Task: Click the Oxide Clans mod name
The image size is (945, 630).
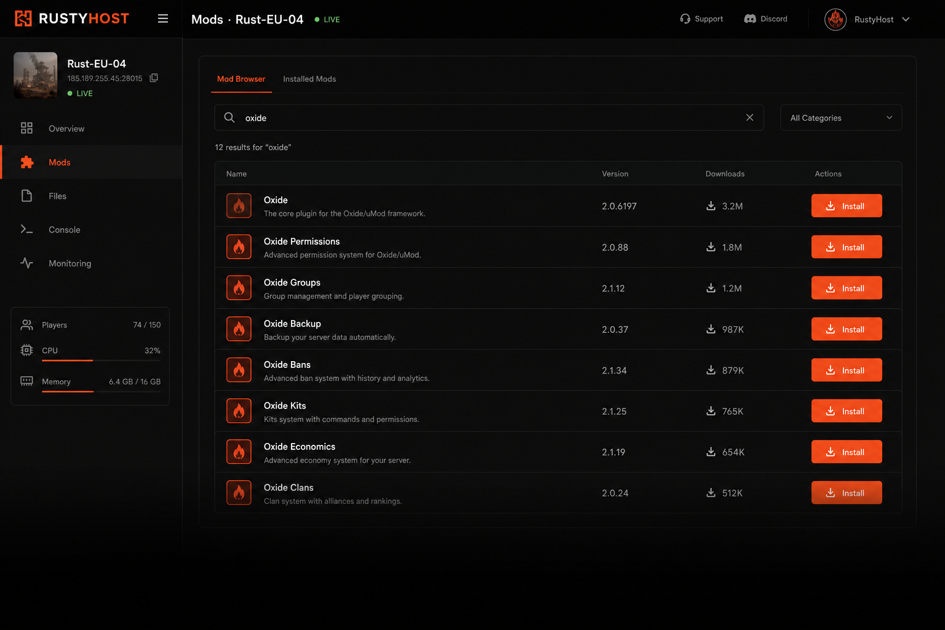Action: (289, 487)
